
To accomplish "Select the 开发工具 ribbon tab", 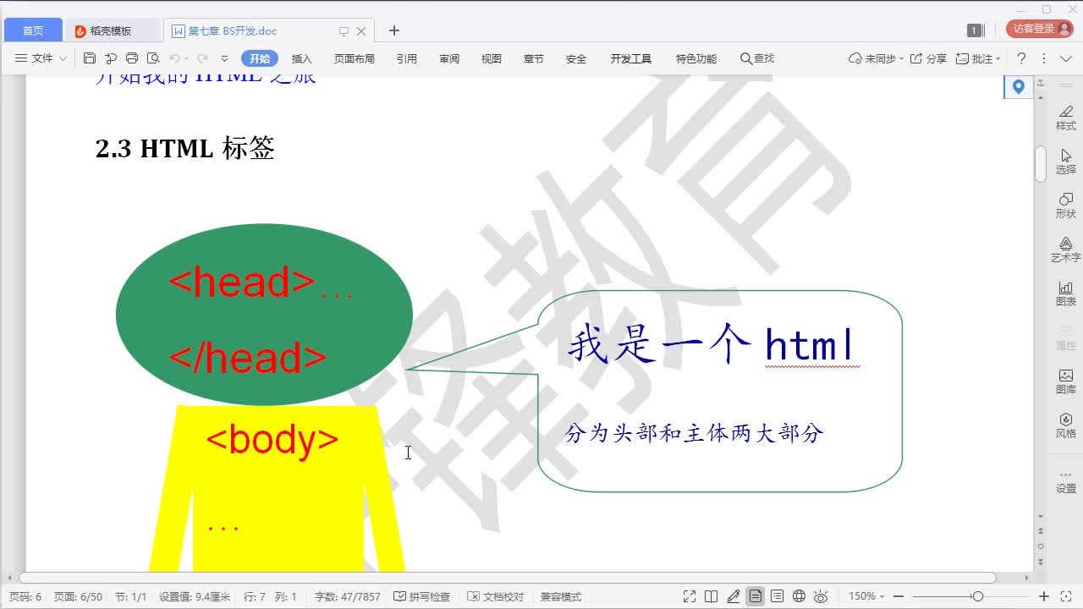I will tap(631, 58).
